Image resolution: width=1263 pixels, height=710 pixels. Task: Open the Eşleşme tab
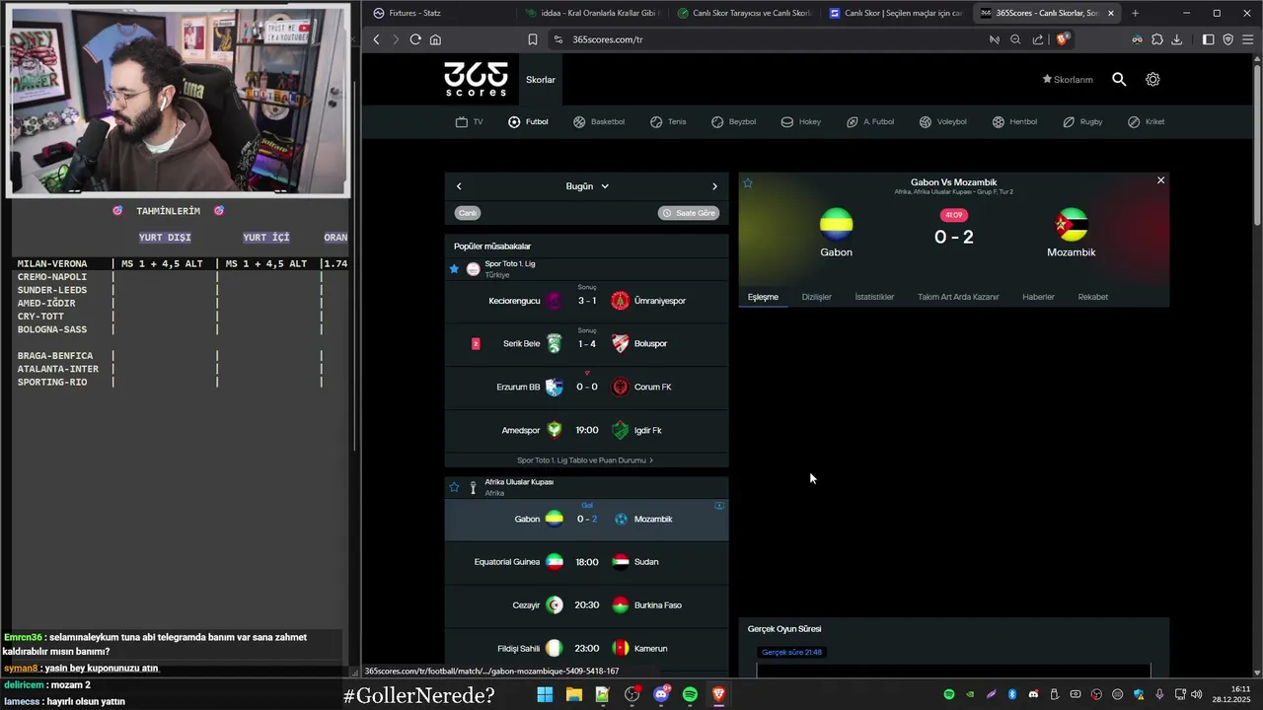[x=763, y=297]
